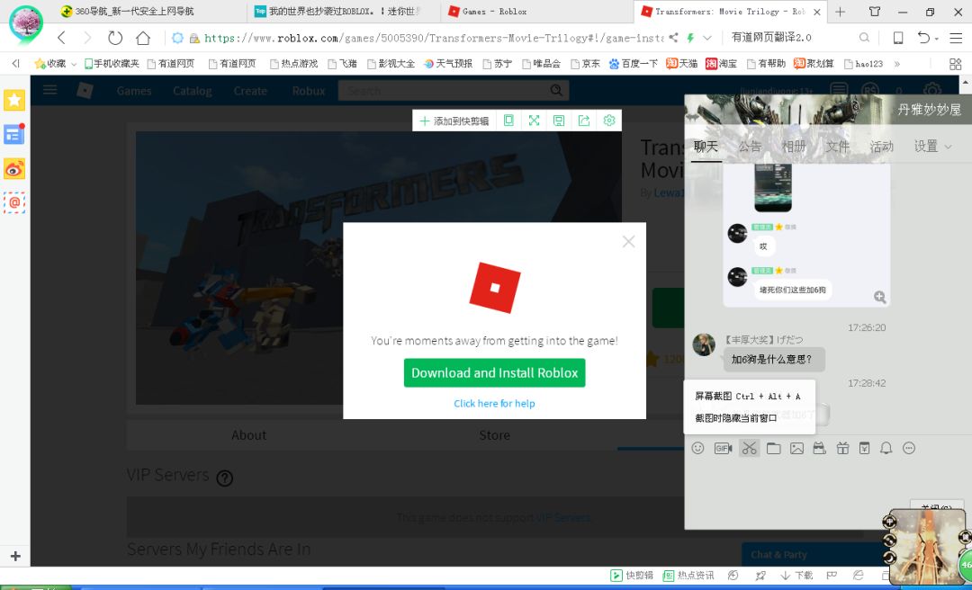Open the extensions grid icon on bookmarks bar
Viewport: 972px width, 590px height.
click(x=955, y=64)
